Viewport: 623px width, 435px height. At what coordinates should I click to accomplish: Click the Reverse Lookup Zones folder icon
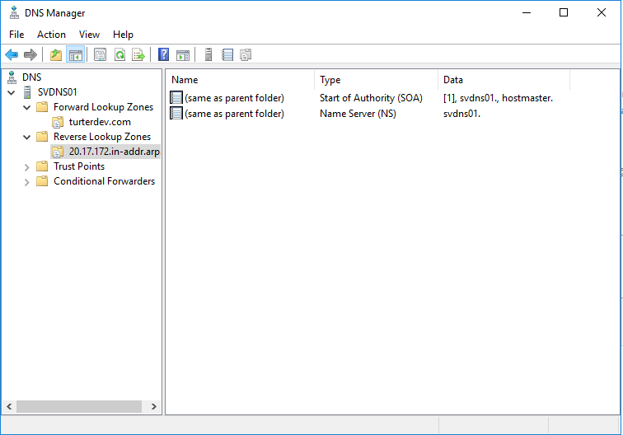[x=42, y=137]
